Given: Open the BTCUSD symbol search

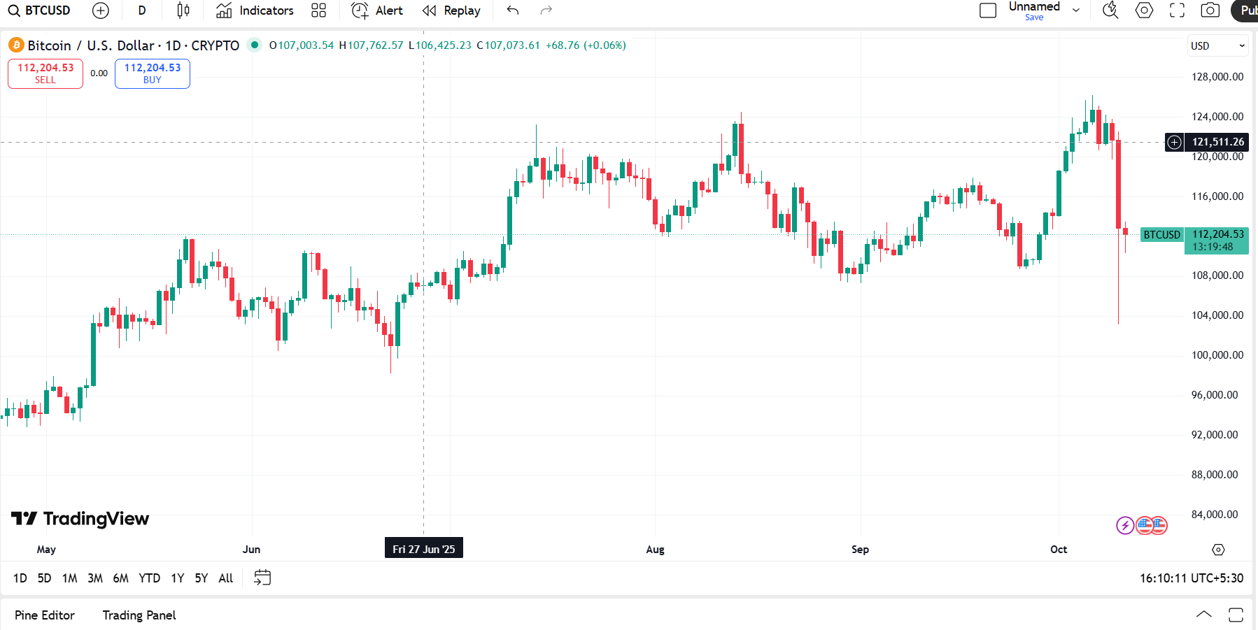Looking at the screenshot, I should [40, 10].
